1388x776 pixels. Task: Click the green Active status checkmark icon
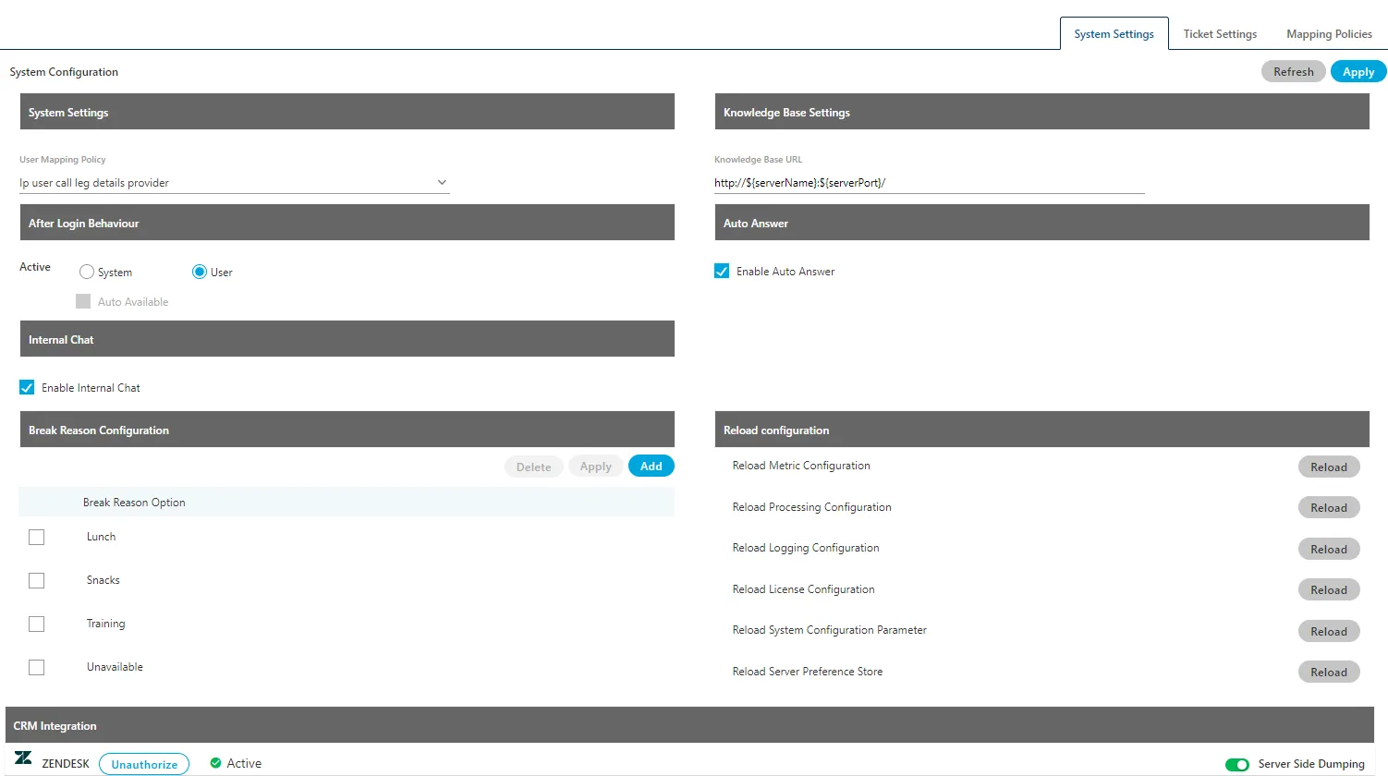215,763
